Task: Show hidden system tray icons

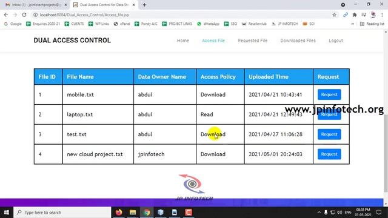Action: pyautogui.click(x=319, y=213)
